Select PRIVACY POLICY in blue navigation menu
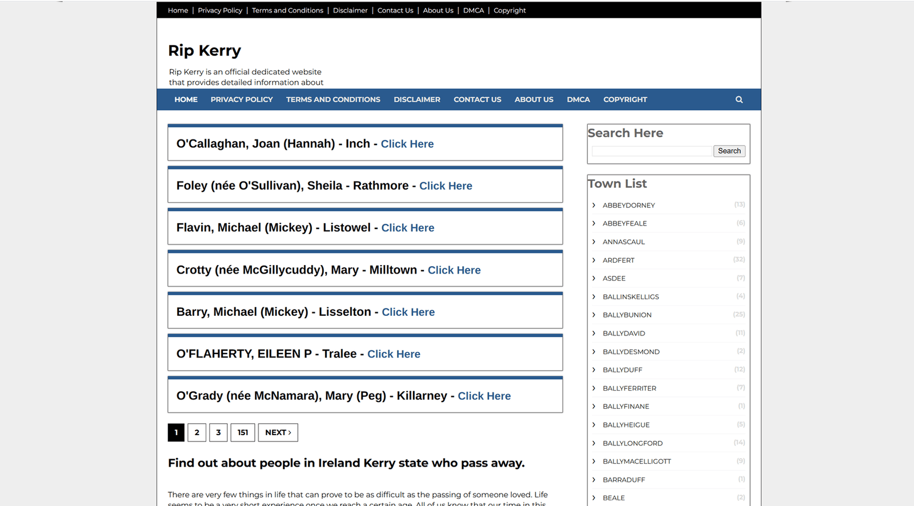914x506 pixels. [242, 99]
